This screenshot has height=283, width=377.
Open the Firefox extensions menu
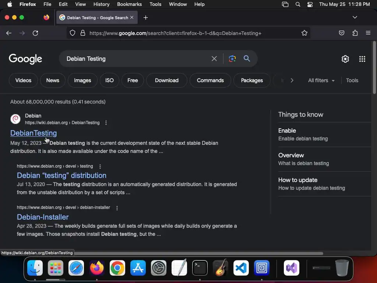tap(355, 33)
